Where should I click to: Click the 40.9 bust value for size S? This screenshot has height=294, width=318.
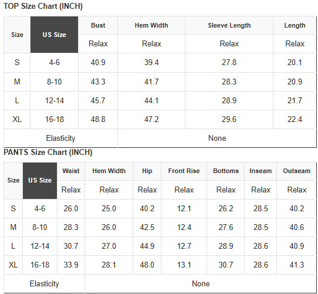tap(98, 62)
